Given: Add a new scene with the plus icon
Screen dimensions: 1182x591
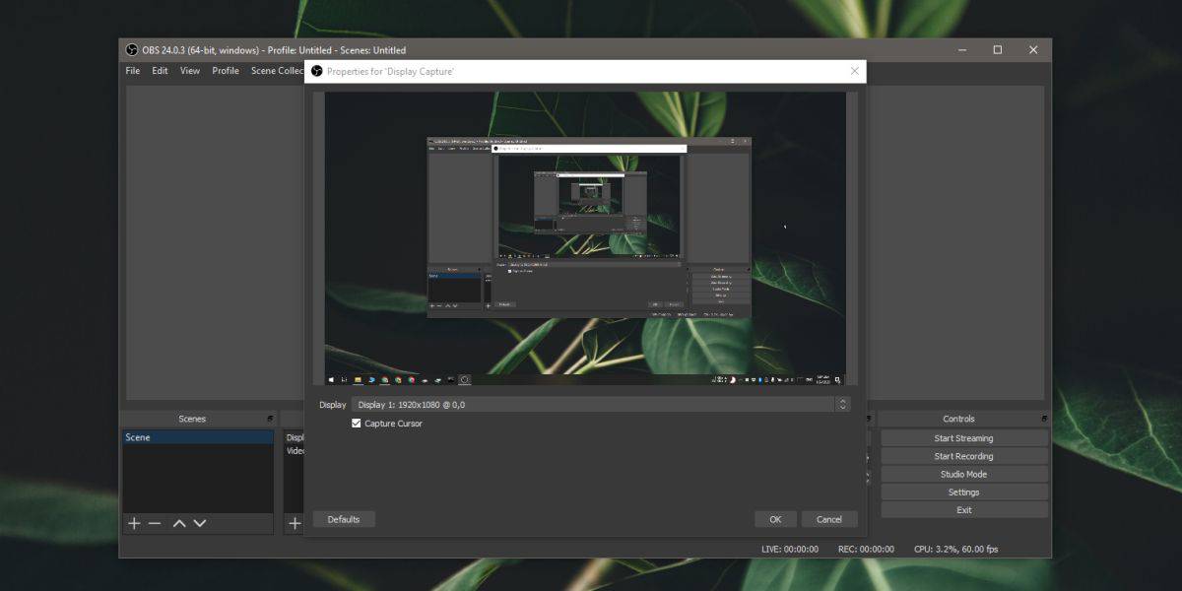Looking at the screenshot, I should coord(134,523).
